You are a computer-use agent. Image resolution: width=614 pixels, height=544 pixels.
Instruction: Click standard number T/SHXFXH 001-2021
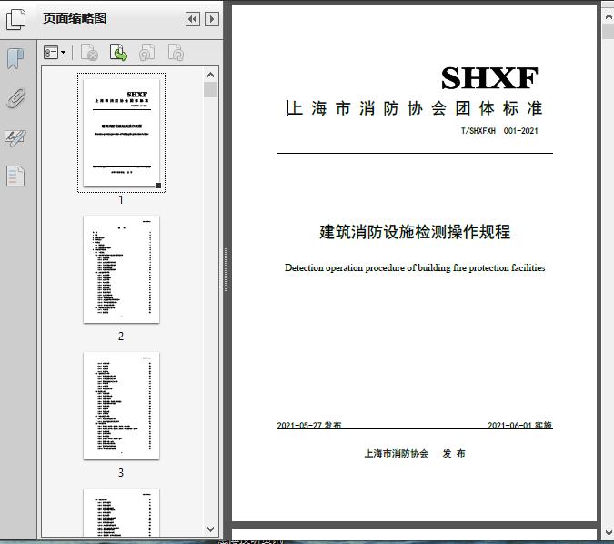[499, 131]
